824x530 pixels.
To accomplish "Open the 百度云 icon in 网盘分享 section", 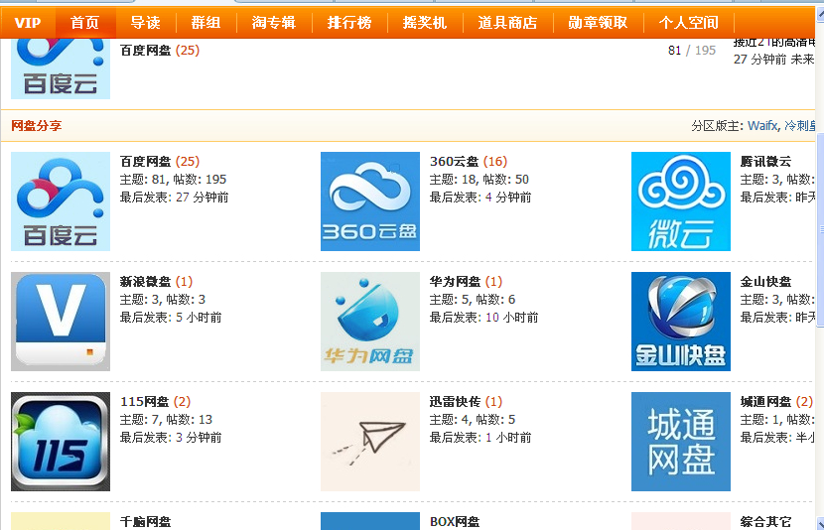I will 61,201.
